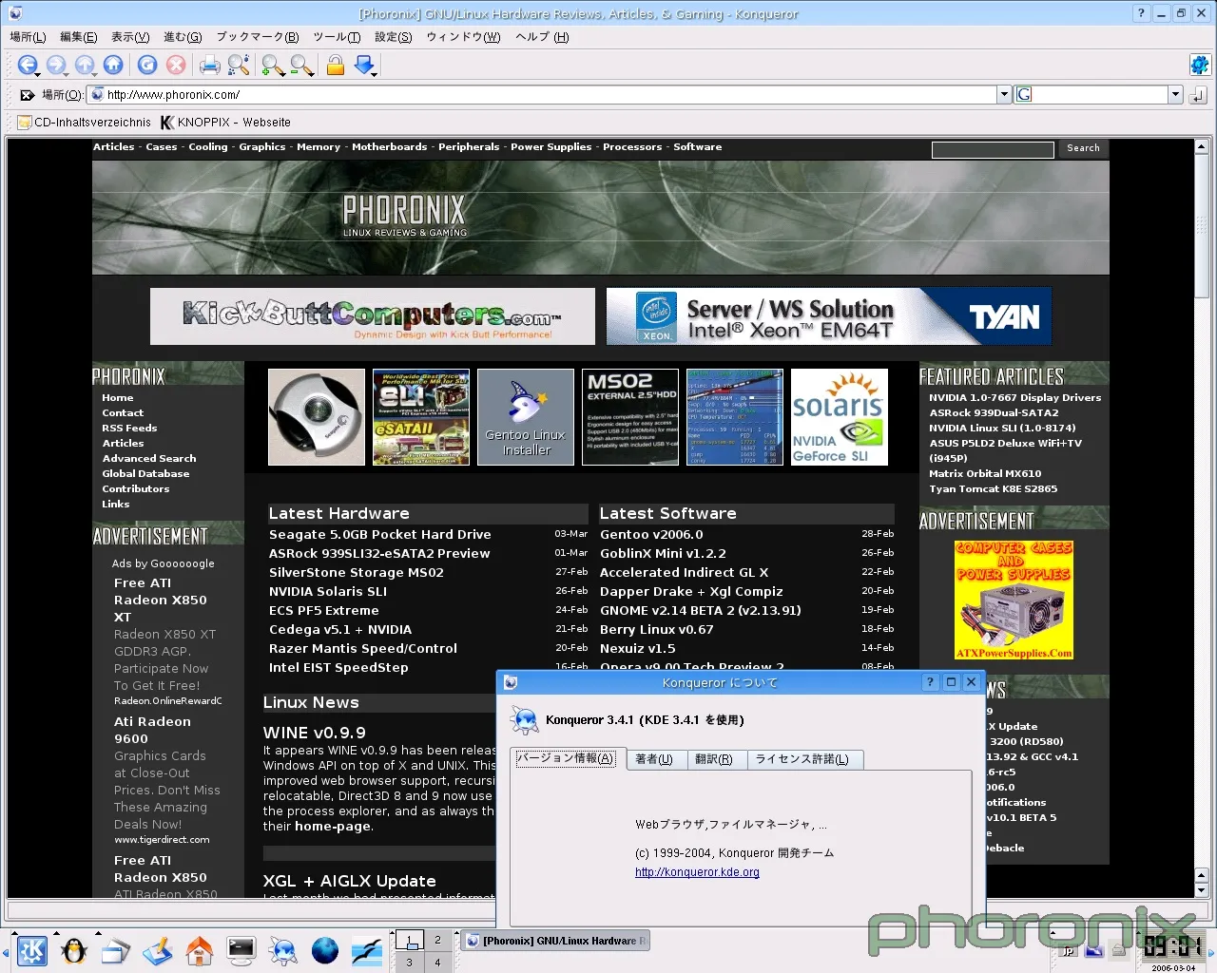Click the Konqueror gear animation icon
Viewport: 1217px width, 973px height.
point(1199,65)
